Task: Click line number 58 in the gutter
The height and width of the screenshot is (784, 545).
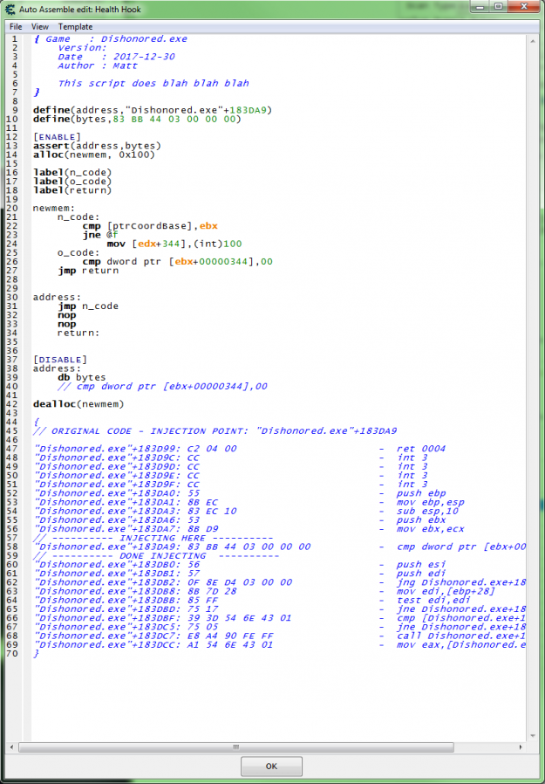Action: pos(12,547)
